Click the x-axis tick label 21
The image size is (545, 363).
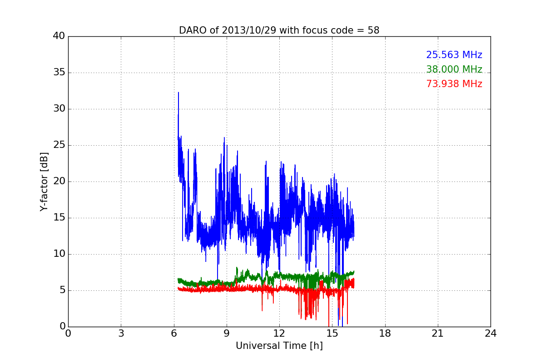click(438, 334)
